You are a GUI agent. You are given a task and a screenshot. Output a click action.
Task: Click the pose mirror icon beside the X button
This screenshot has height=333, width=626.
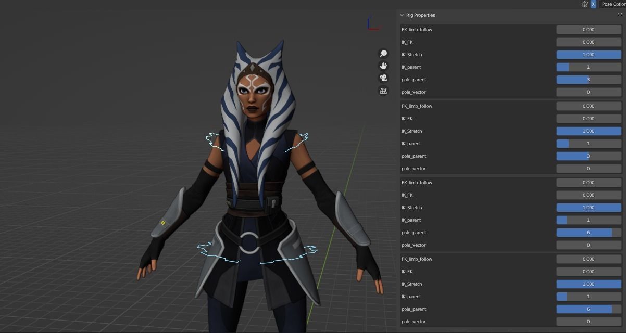coord(585,4)
